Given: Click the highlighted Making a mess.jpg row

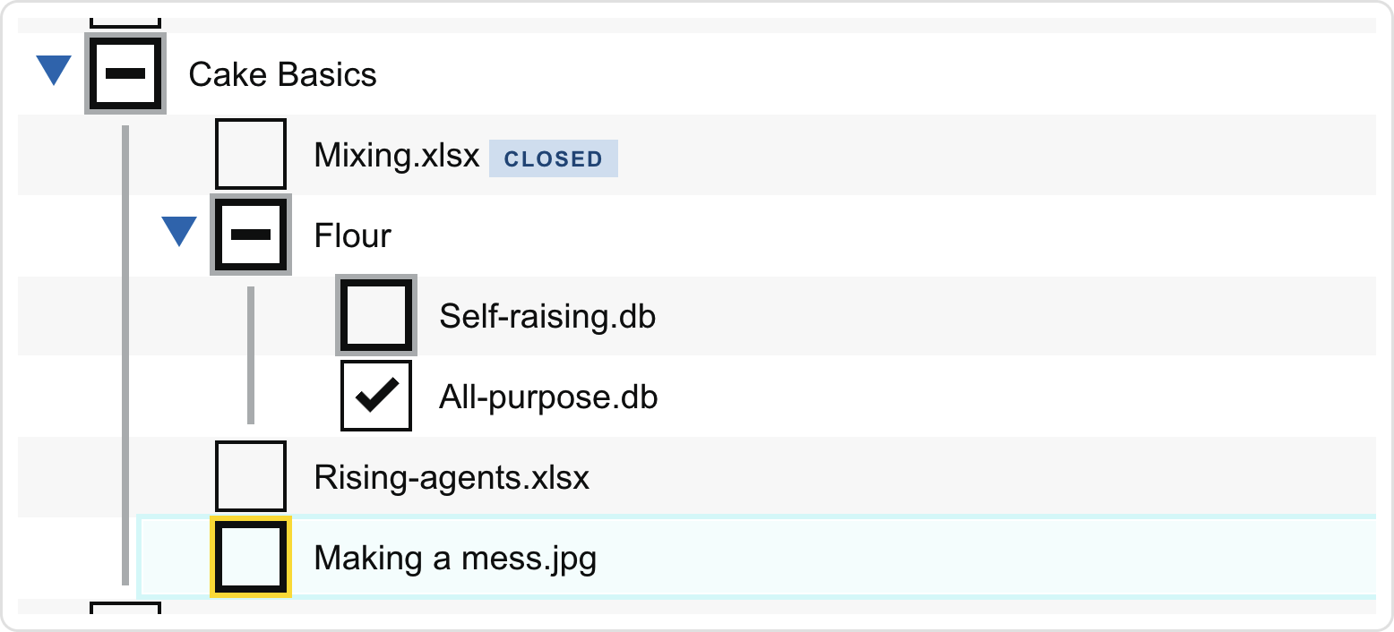Looking at the screenshot, I should (756, 557).
